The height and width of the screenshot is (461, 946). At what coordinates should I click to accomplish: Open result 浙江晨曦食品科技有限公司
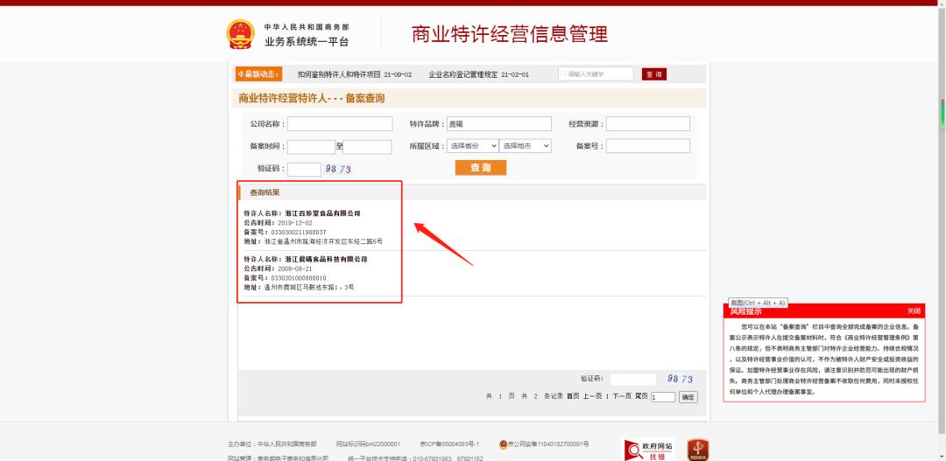[326, 259]
